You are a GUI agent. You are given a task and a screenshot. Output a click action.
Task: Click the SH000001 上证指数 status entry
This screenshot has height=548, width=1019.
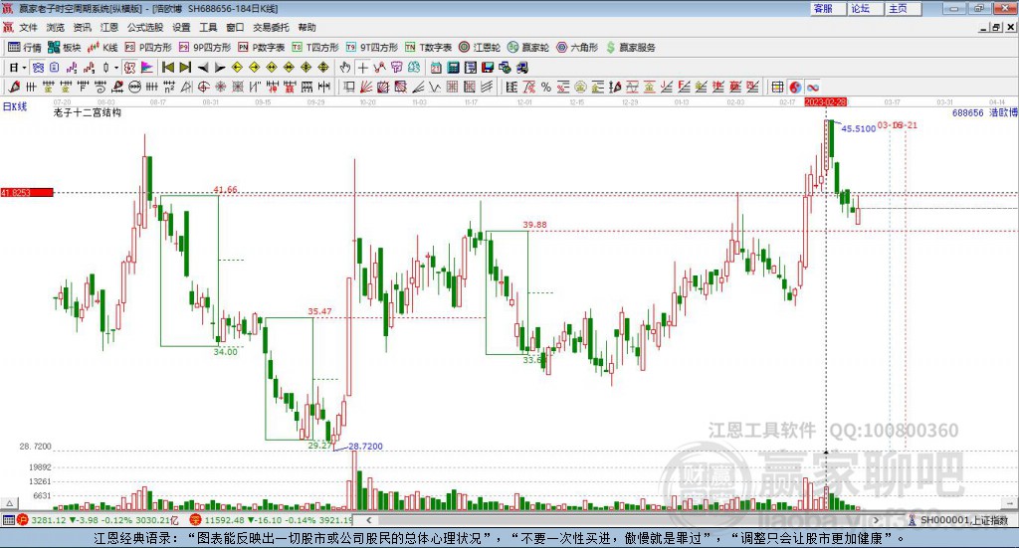click(x=963, y=520)
